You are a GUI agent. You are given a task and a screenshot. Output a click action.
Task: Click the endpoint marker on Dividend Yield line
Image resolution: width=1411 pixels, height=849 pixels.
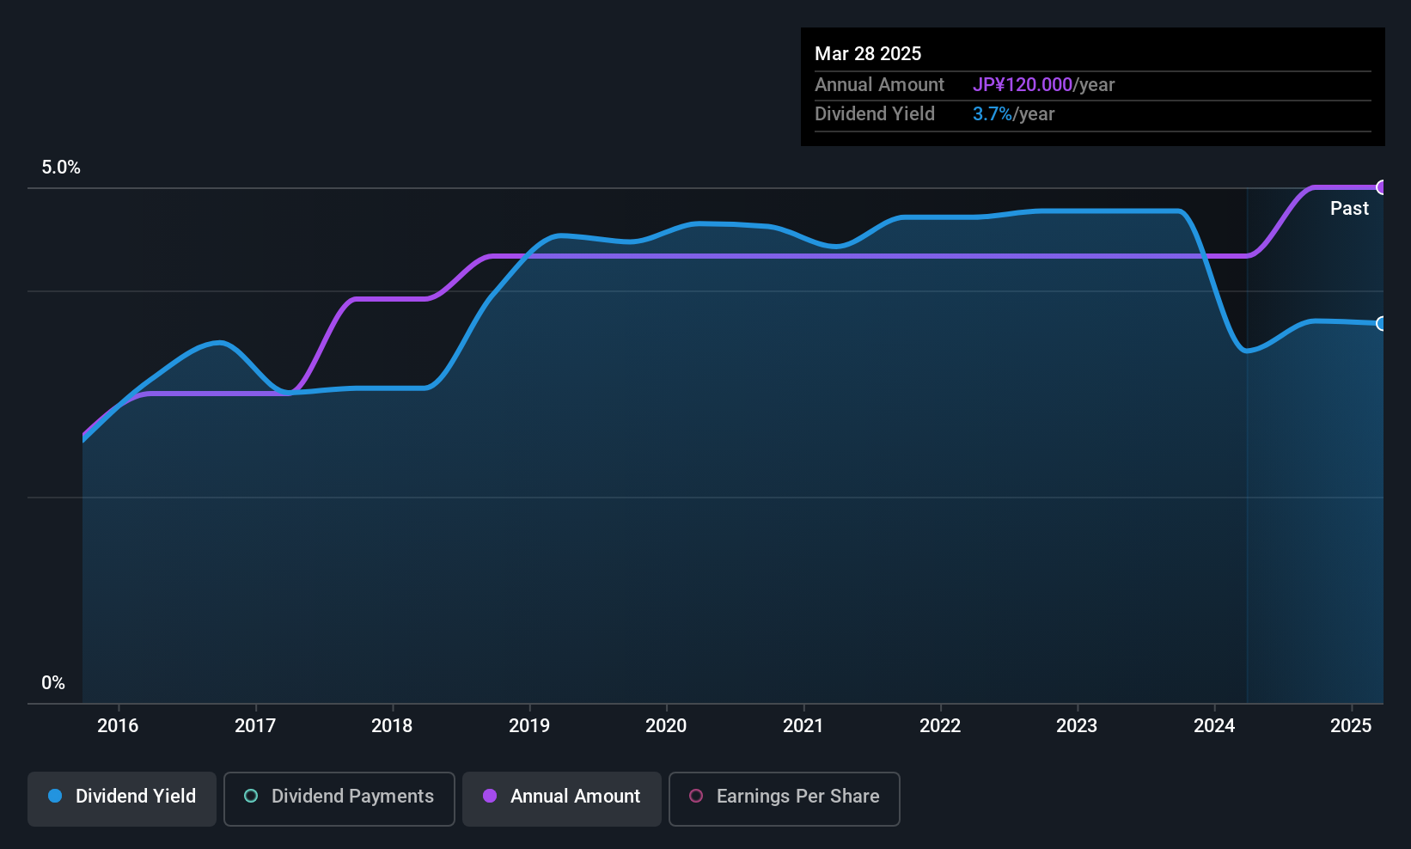pos(1382,324)
